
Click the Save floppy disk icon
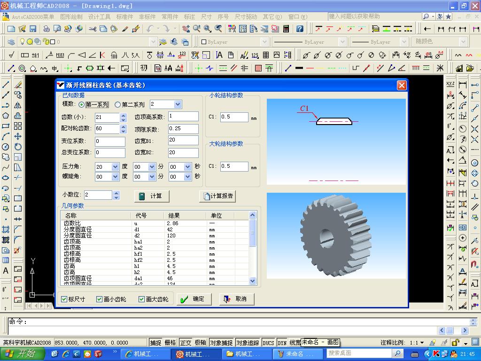(x=33, y=29)
